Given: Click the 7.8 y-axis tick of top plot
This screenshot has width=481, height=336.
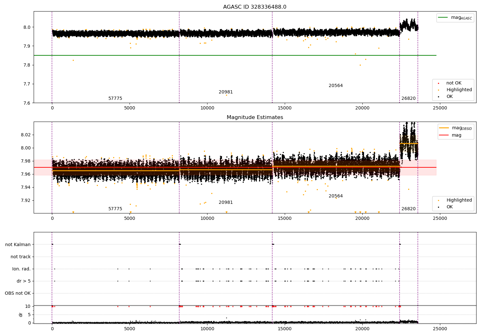Looking at the screenshot, I should [x=28, y=65].
